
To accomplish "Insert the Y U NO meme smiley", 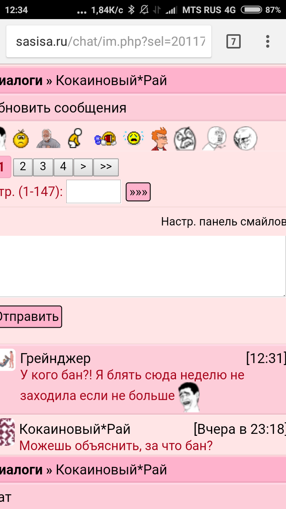I will tap(215, 139).
